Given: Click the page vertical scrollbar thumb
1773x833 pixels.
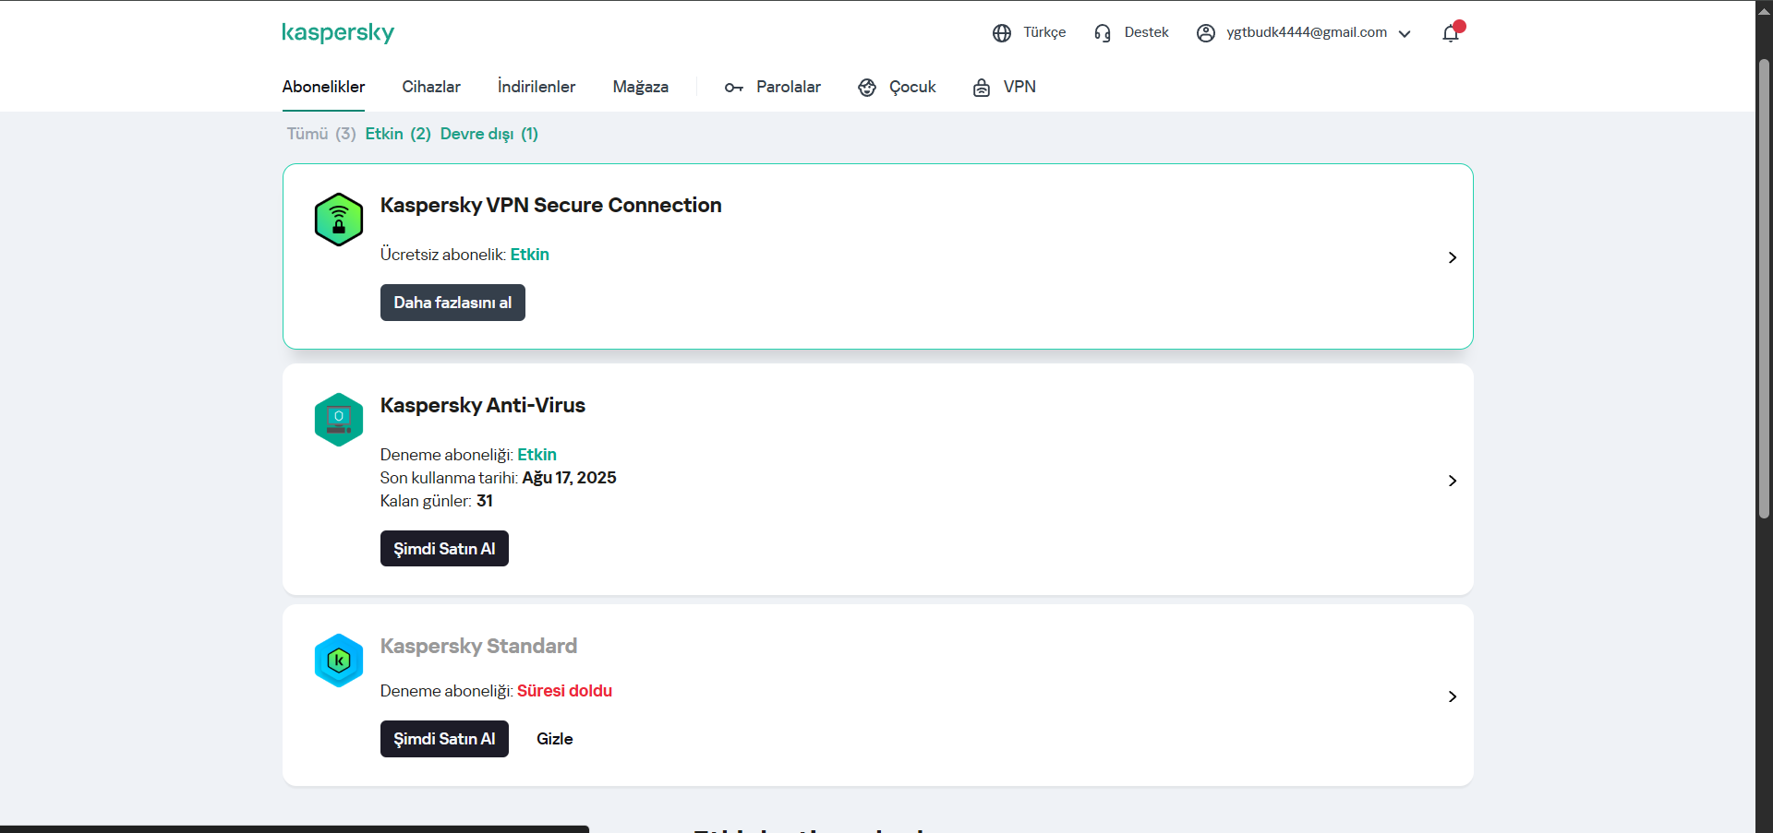Looking at the screenshot, I should pyautogui.click(x=1764, y=288).
